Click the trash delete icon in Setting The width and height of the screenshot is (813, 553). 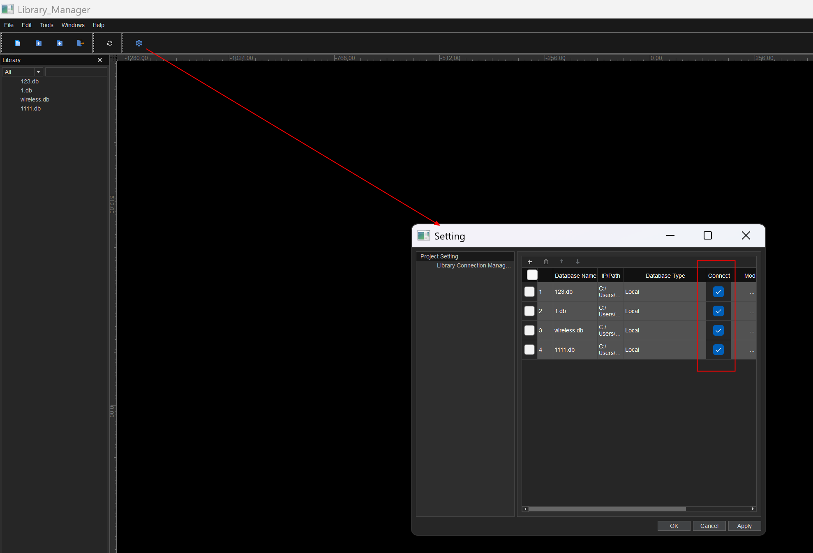[x=546, y=262]
